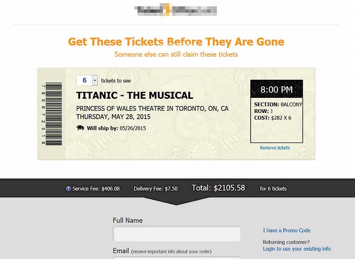Click the Thursday, May 28, 2015 date

(113, 117)
